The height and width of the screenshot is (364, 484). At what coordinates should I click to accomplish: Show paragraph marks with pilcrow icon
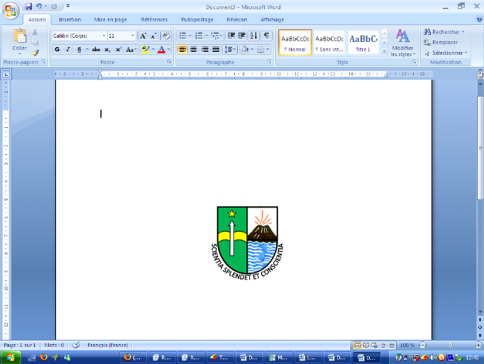[267, 36]
